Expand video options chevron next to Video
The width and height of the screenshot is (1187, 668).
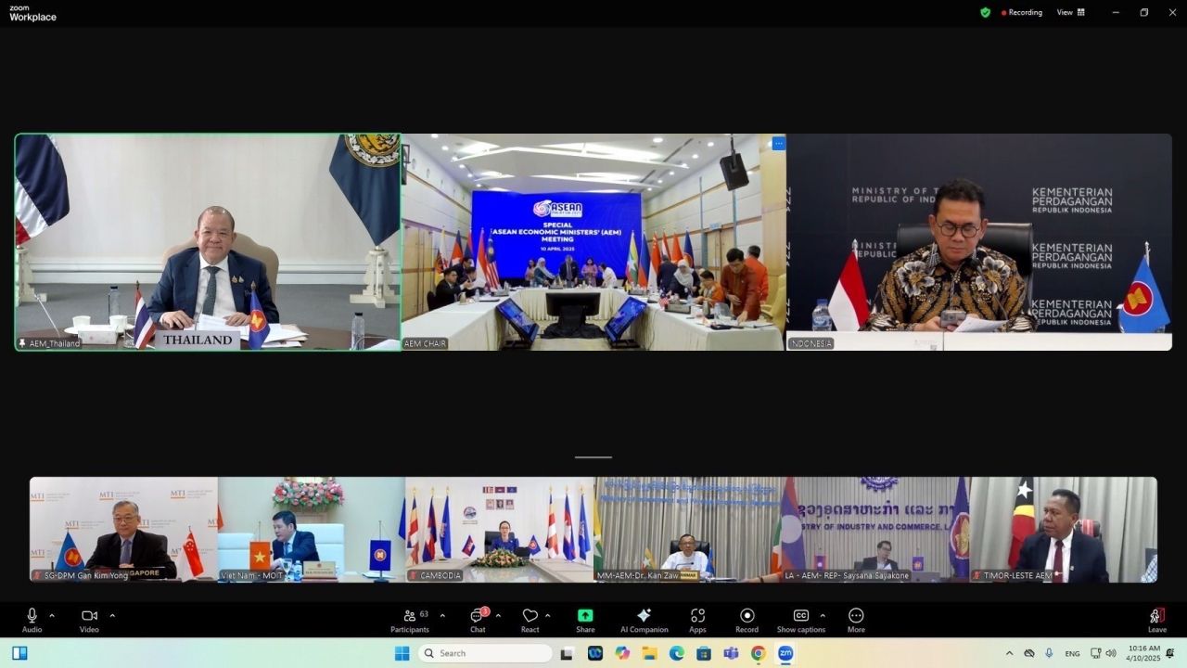(112, 615)
